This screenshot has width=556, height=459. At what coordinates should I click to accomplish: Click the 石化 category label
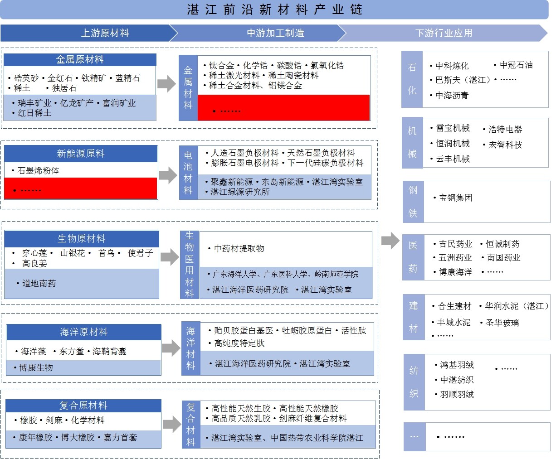pyautogui.click(x=412, y=79)
